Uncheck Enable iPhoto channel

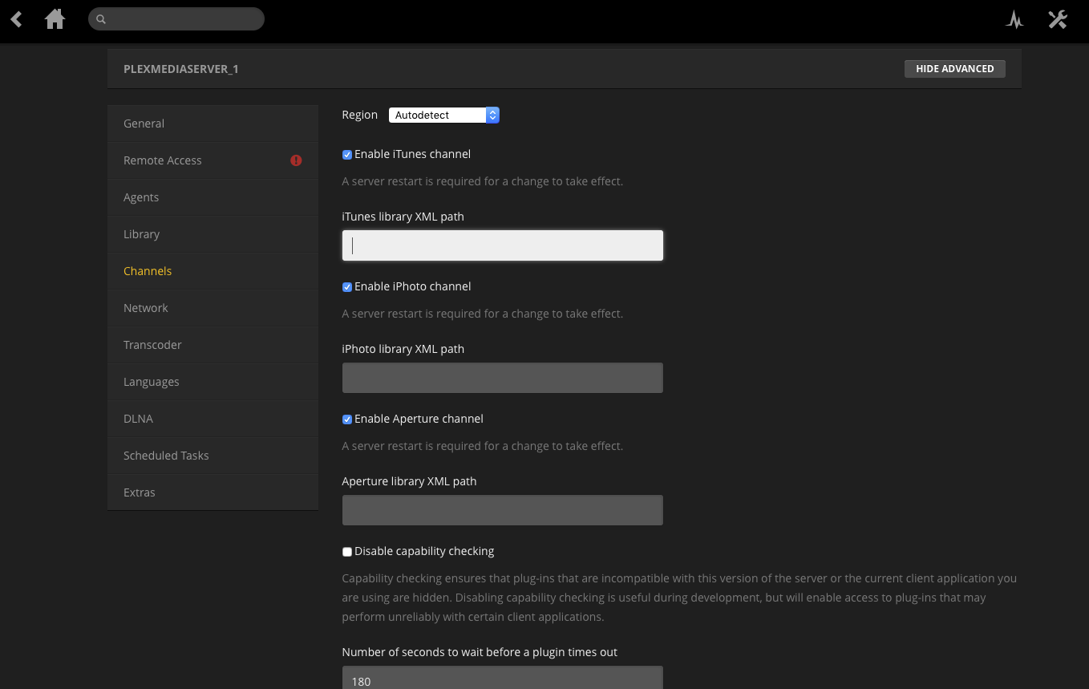[347, 287]
